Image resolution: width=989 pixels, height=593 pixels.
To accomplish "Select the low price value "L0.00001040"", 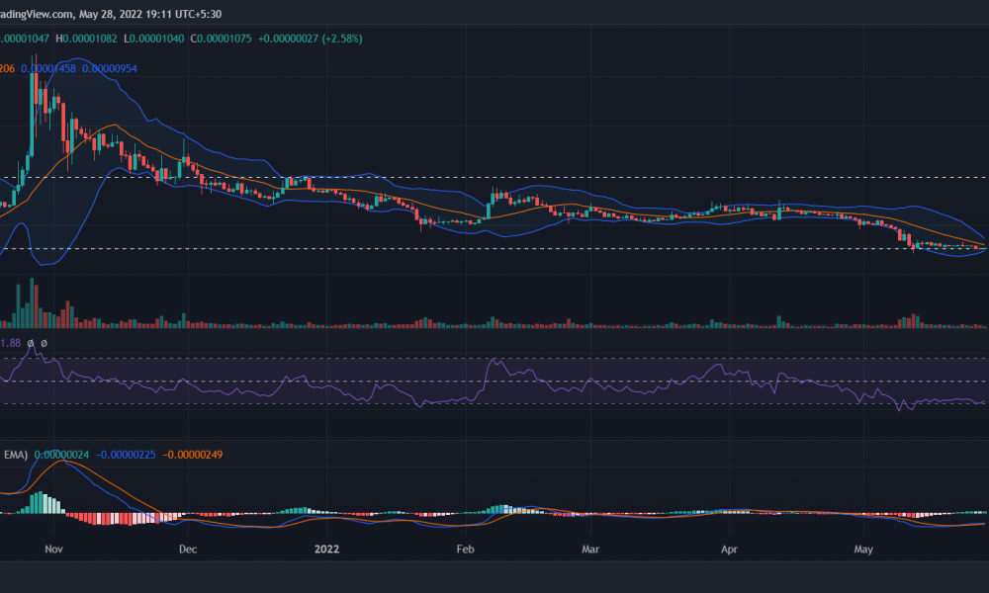I will pos(154,39).
